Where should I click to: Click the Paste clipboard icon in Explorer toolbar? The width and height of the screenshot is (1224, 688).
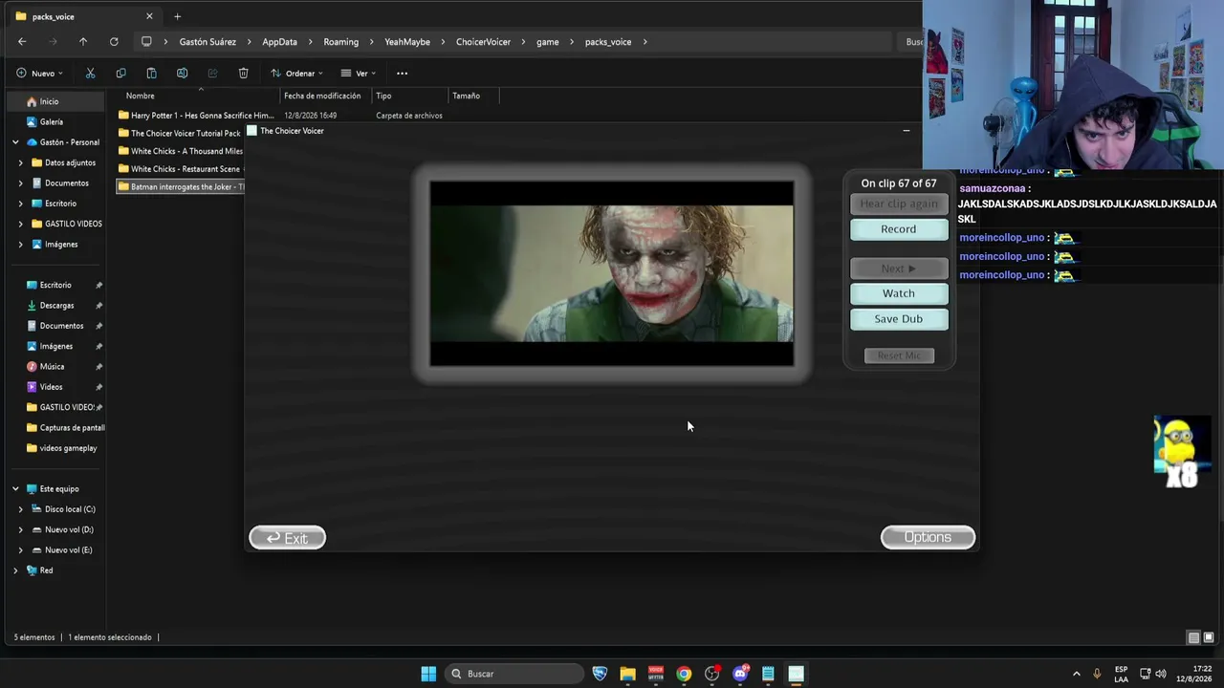151,74
